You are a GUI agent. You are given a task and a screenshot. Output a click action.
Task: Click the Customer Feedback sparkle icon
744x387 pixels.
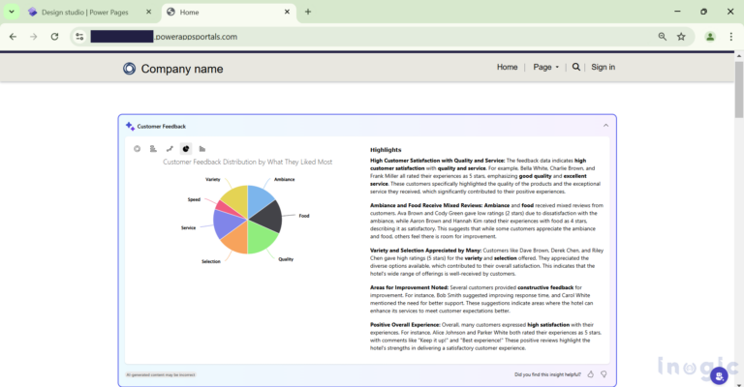point(130,126)
